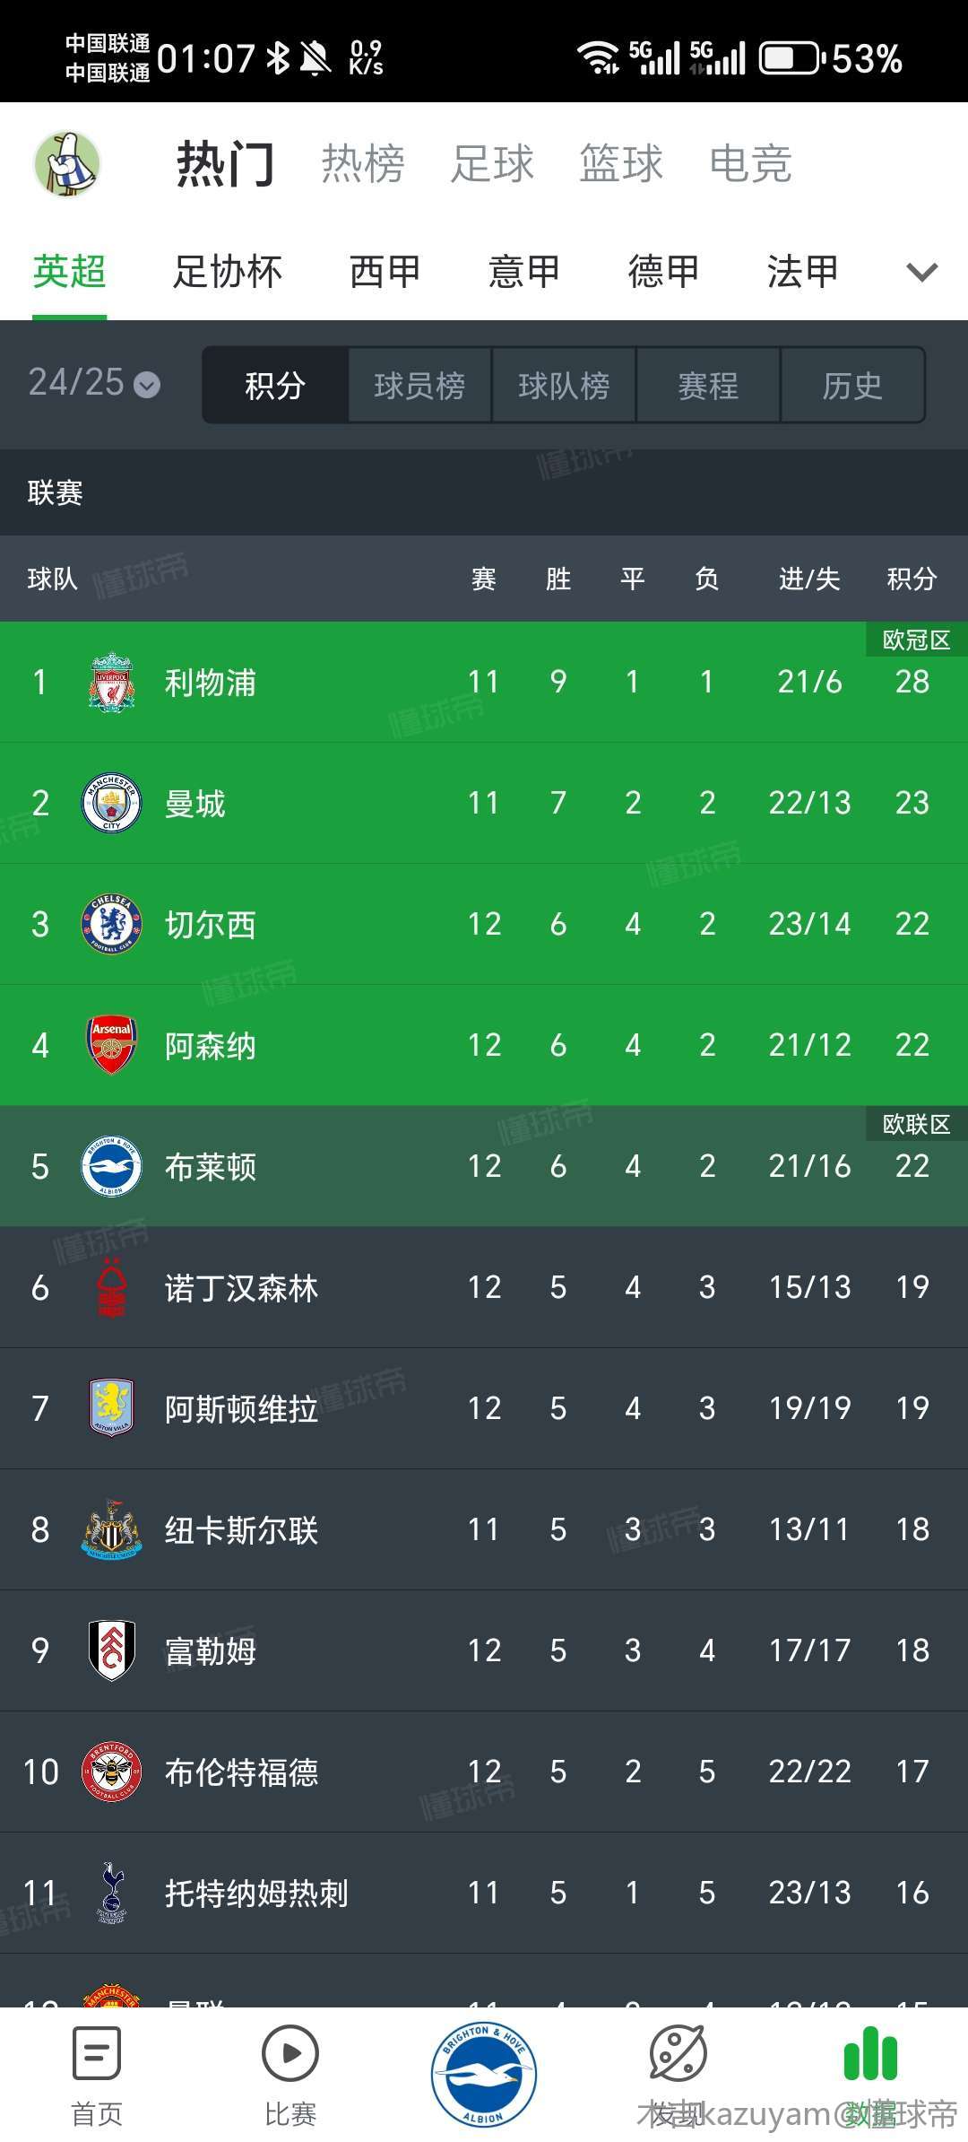This screenshot has height=2142, width=968.
Task: Switch to the 球员榜 segment
Action: pyautogui.click(x=419, y=386)
